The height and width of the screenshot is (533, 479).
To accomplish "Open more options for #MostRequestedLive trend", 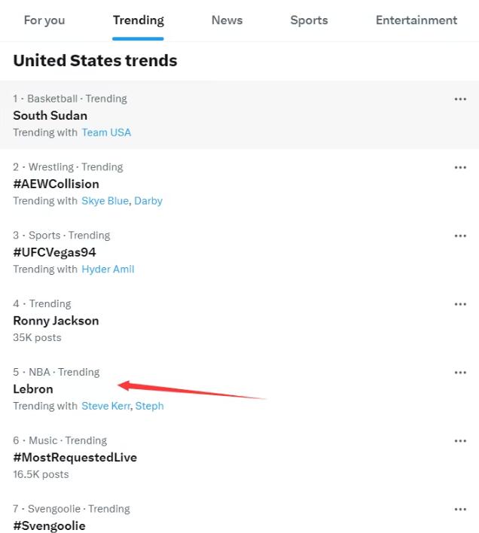I will pyautogui.click(x=460, y=441).
